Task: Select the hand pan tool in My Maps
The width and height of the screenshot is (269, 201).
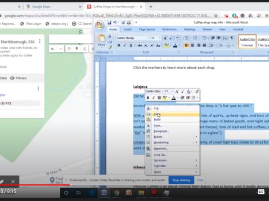Action: pos(69,49)
